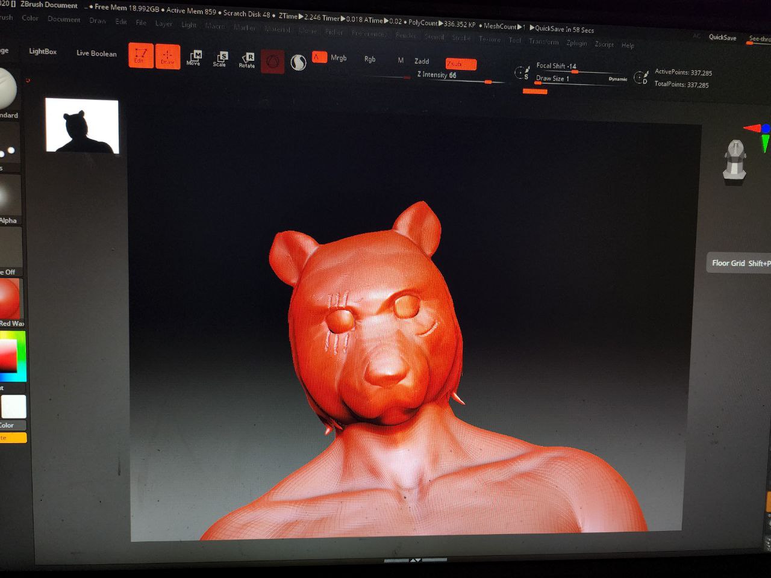Enable the Mrgb mode
771x578 pixels.
click(339, 58)
